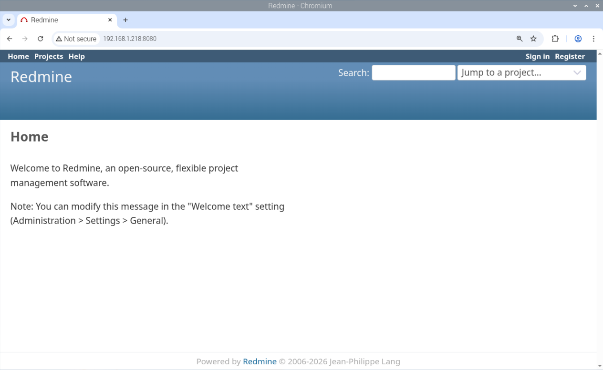603x370 pixels.
Task: Bookmark this page with the star icon
Action: (x=533, y=39)
